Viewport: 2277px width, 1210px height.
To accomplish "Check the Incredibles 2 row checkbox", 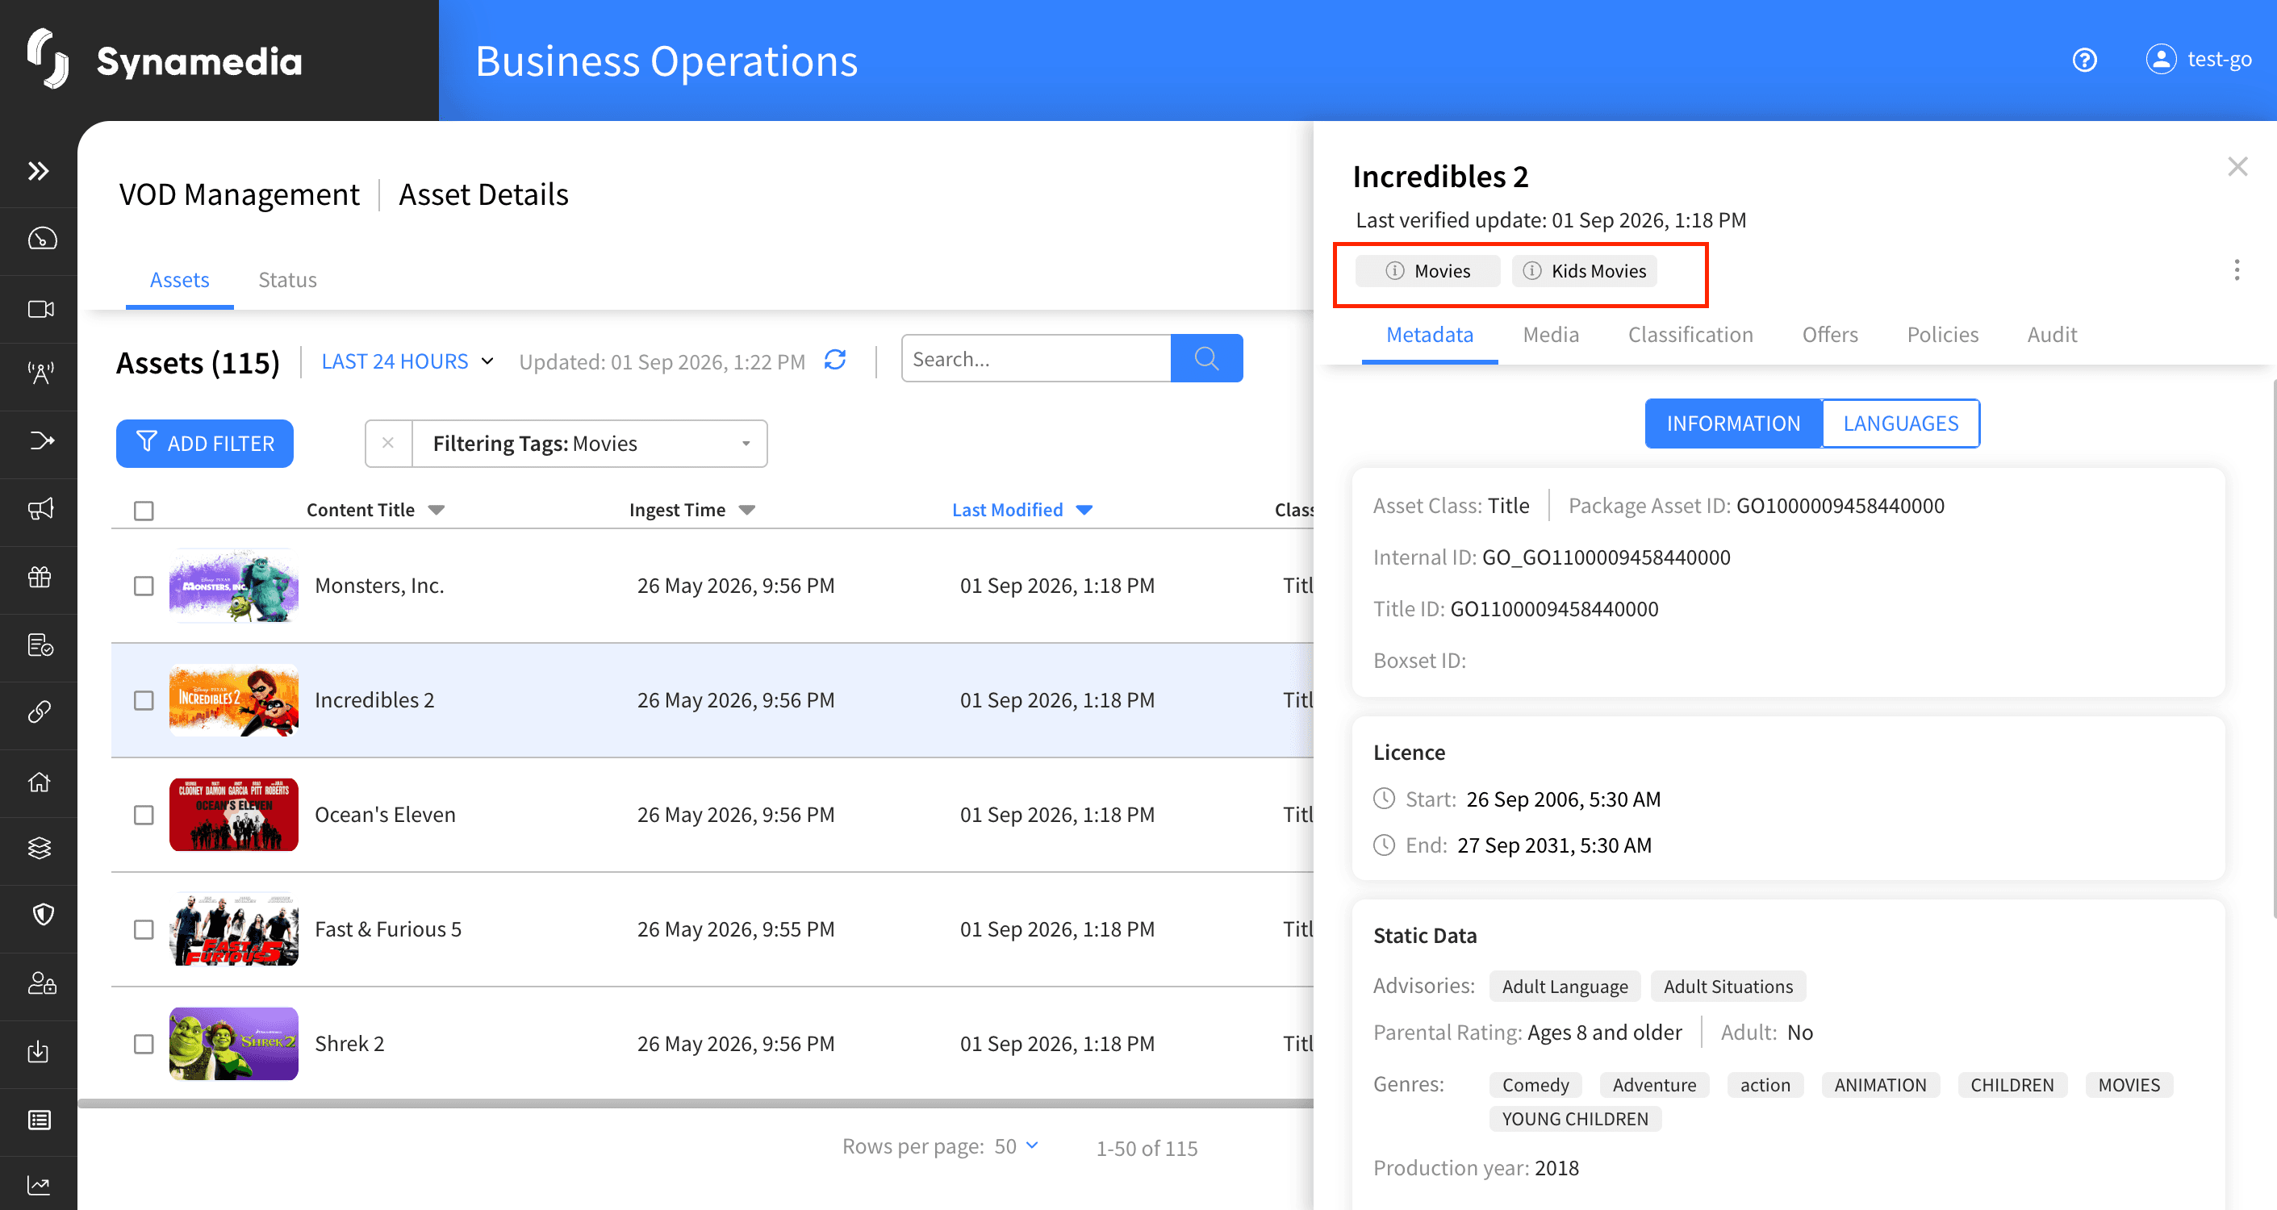I will click(x=143, y=700).
